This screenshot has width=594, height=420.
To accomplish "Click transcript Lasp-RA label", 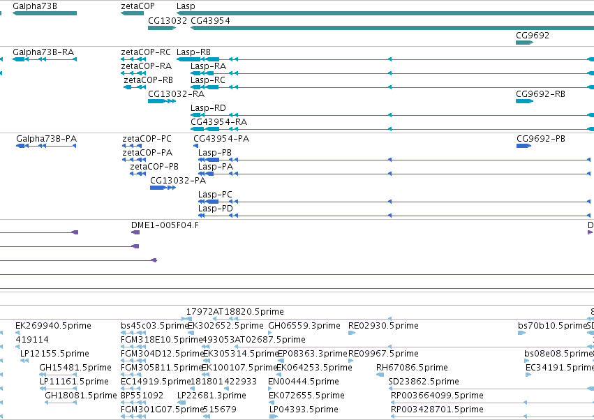I will [209, 66].
